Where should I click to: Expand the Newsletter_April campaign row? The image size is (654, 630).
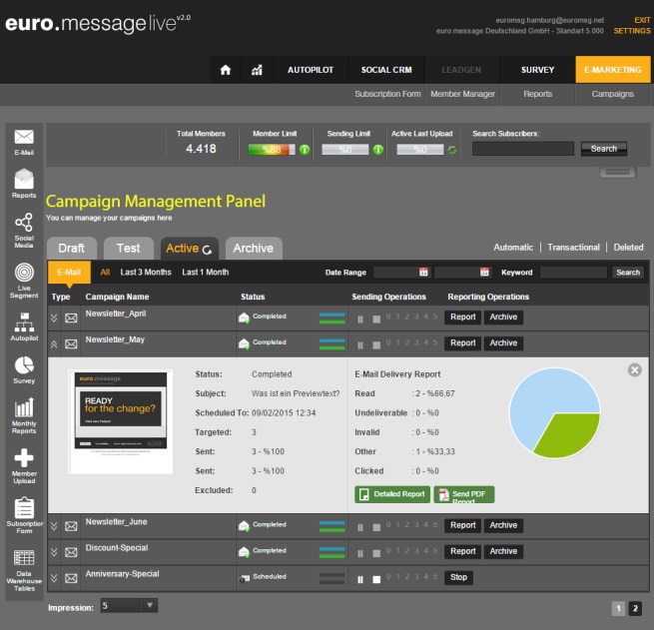click(x=55, y=317)
